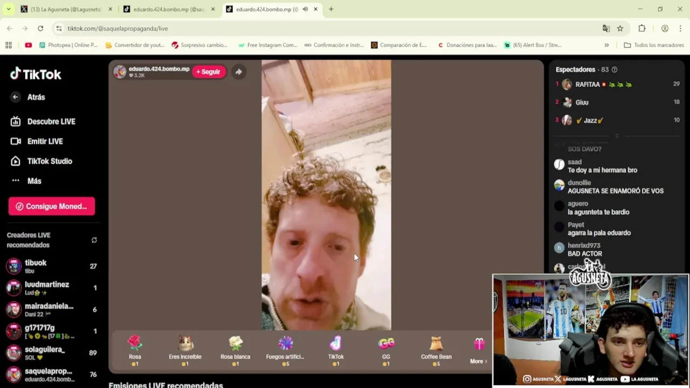Click Consigue Monedas button
This screenshot has width=690, height=388.
click(x=52, y=206)
